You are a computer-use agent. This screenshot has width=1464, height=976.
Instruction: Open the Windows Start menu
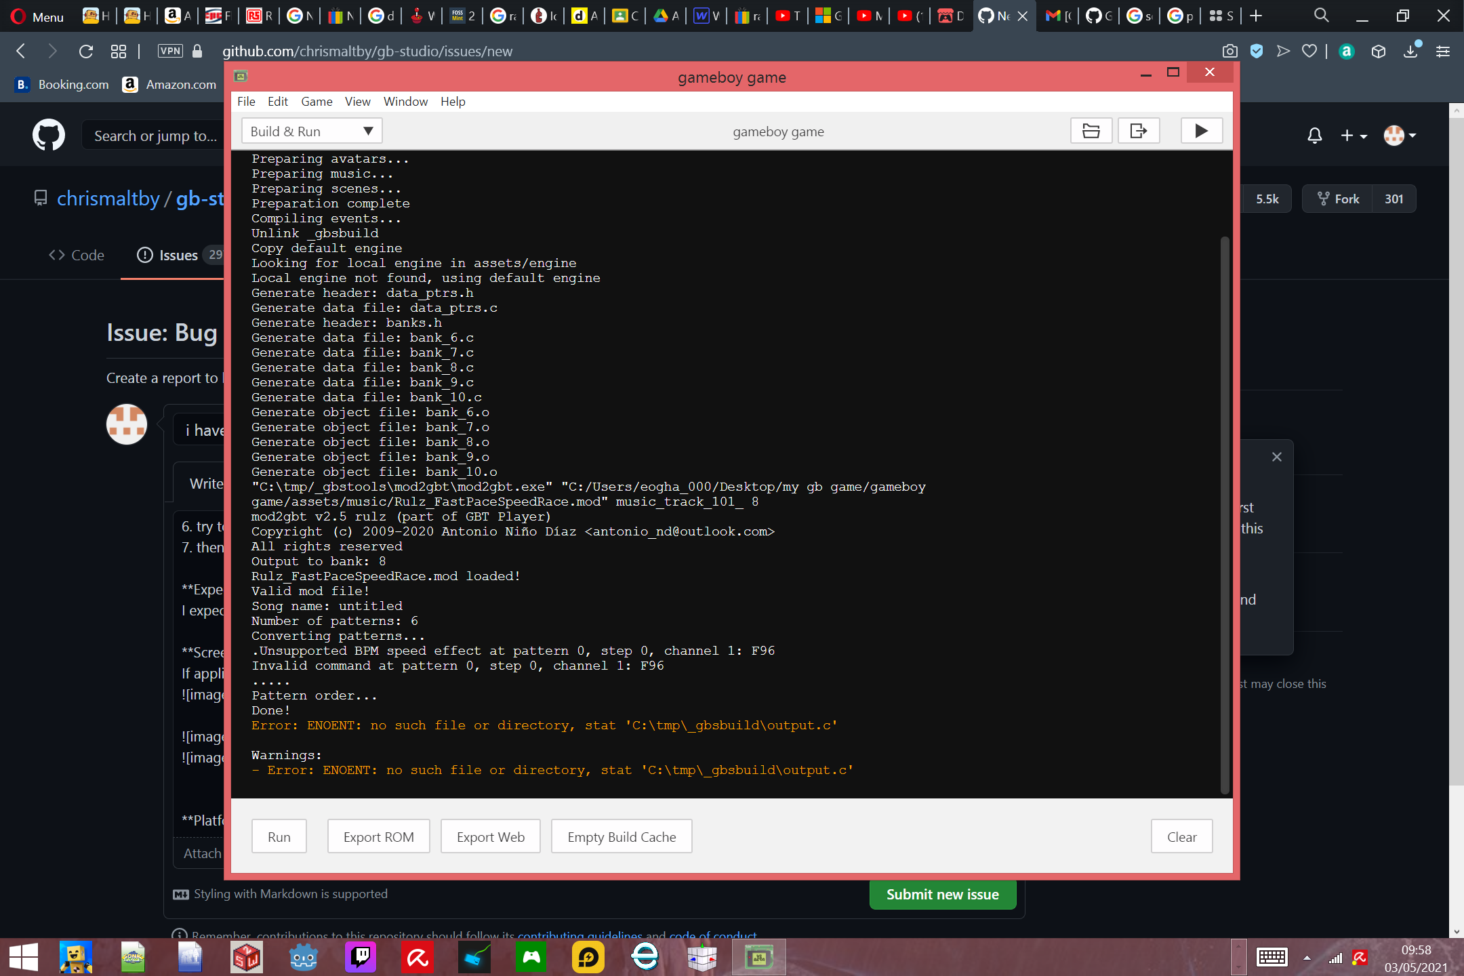[x=23, y=957]
